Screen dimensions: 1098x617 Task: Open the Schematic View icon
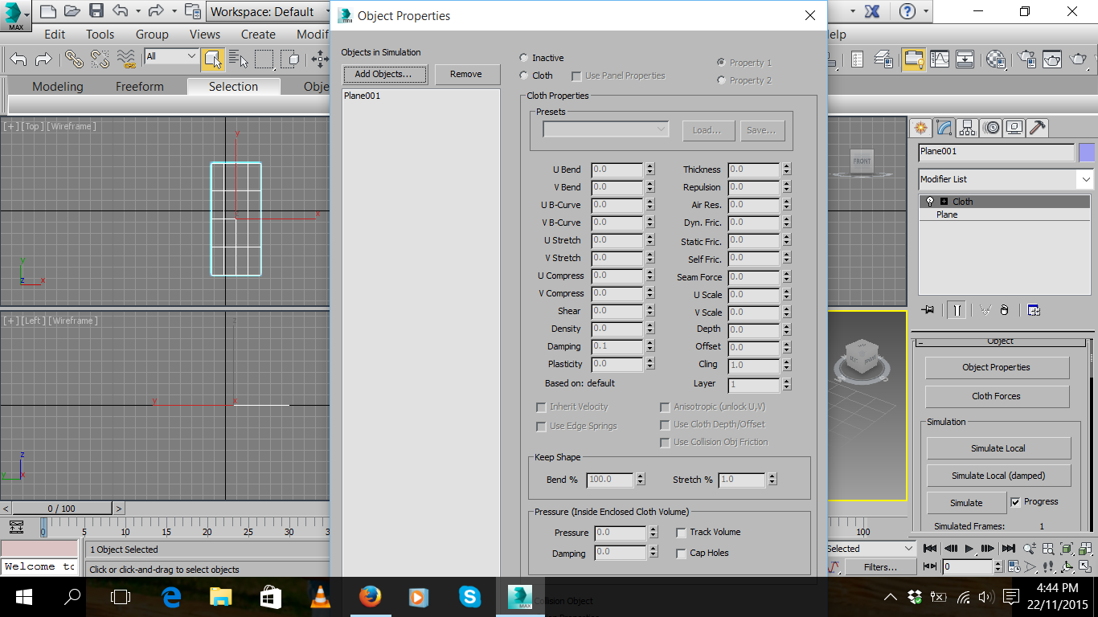(x=965, y=59)
